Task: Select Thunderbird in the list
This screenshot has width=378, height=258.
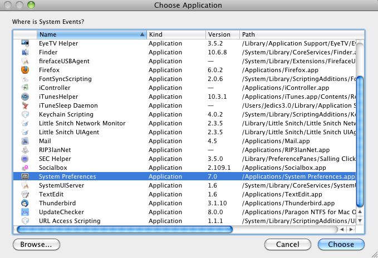Action: (57, 204)
